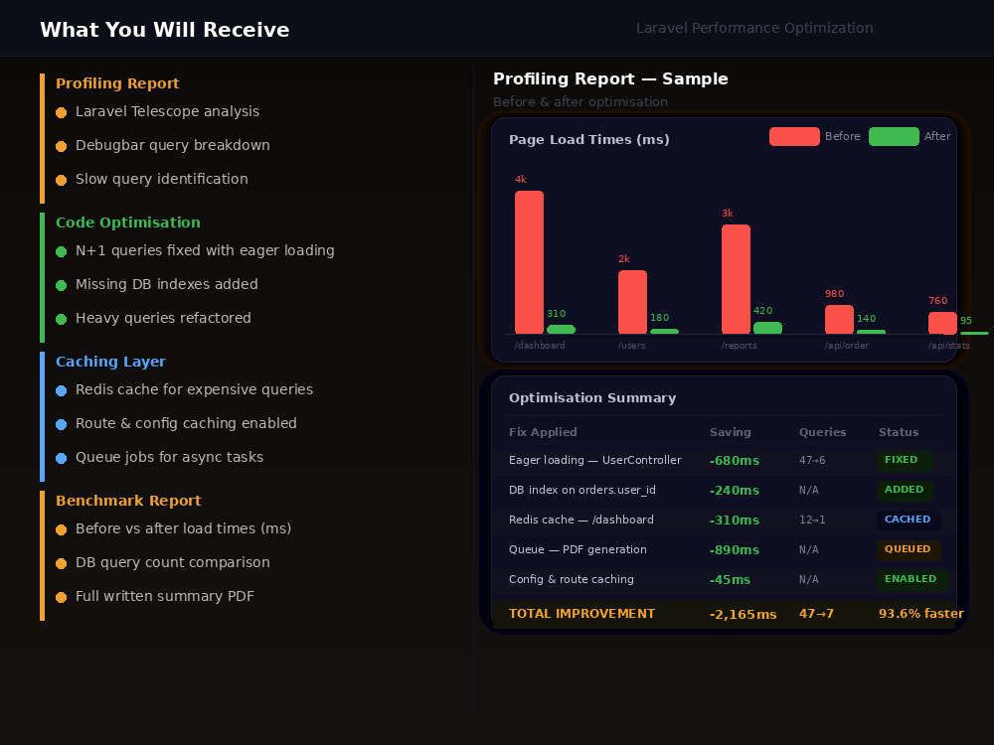Click the red /reports bar labeled 3k
Image resolution: width=994 pixels, height=745 pixels.
[736, 279]
